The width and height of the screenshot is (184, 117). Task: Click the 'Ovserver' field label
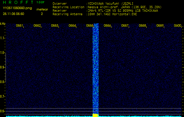[60, 4]
